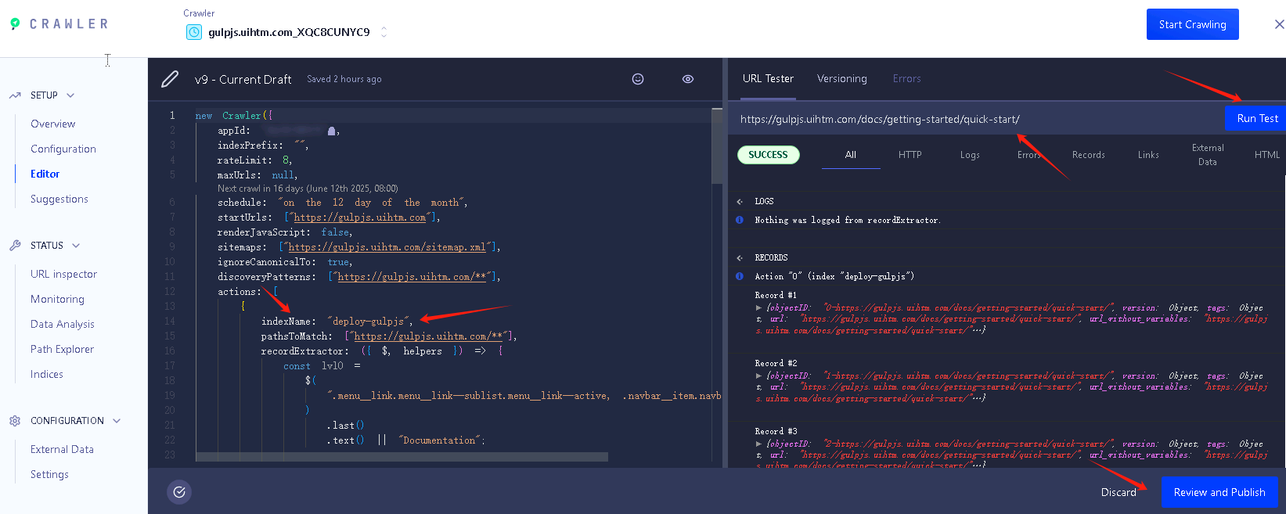Click the schedule line text in editor
The width and height of the screenshot is (1286, 514).
(x=342, y=203)
